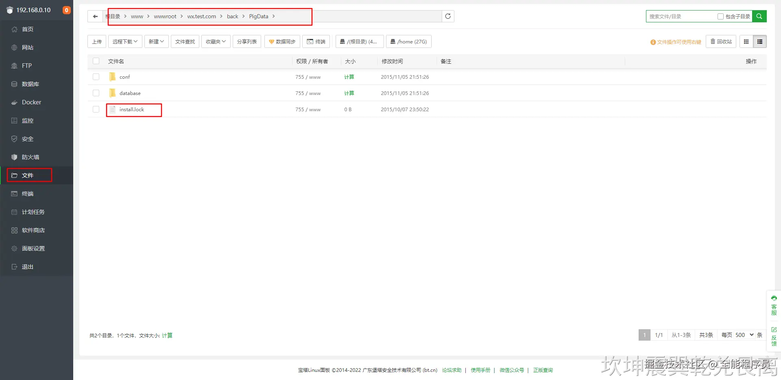Screen dimensions: 781x380
Task: Select the database row checkbox
Action: point(96,93)
